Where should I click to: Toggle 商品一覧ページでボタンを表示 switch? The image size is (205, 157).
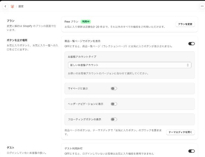pyautogui.click(x=191, y=44)
